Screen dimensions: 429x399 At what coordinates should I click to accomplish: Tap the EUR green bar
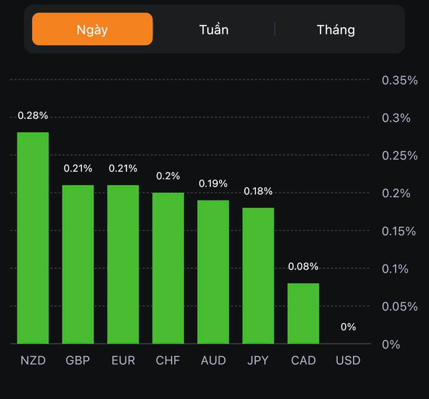(123, 264)
